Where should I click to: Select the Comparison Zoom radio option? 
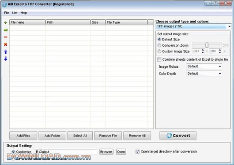159,45
